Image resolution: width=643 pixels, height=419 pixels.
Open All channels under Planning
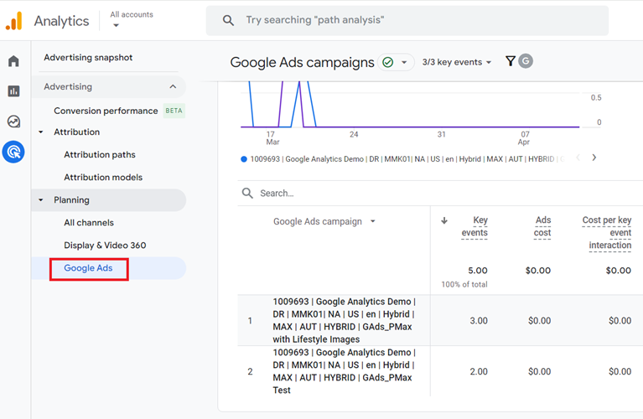pyautogui.click(x=89, y=223)
